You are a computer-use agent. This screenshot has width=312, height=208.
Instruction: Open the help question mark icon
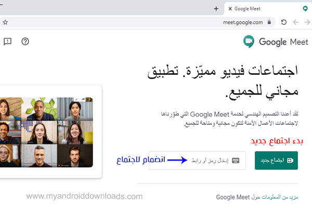pyautogui.click(x=25, y=42)
